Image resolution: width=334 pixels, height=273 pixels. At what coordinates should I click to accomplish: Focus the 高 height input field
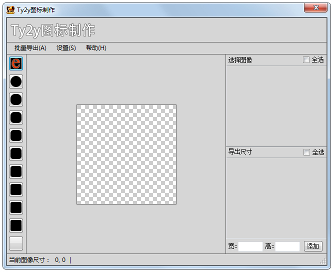(x=287, y=246)
